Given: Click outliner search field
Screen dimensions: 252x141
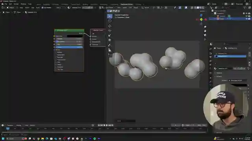Looking at the screenshot, I should 229,7.
